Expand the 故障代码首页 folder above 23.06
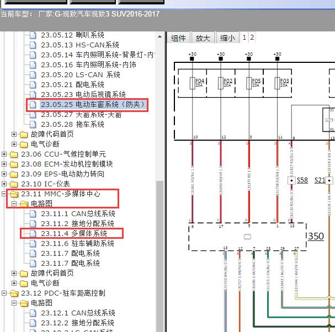Image resolution: width=335 pixels, height=332 pixels. 14,135
